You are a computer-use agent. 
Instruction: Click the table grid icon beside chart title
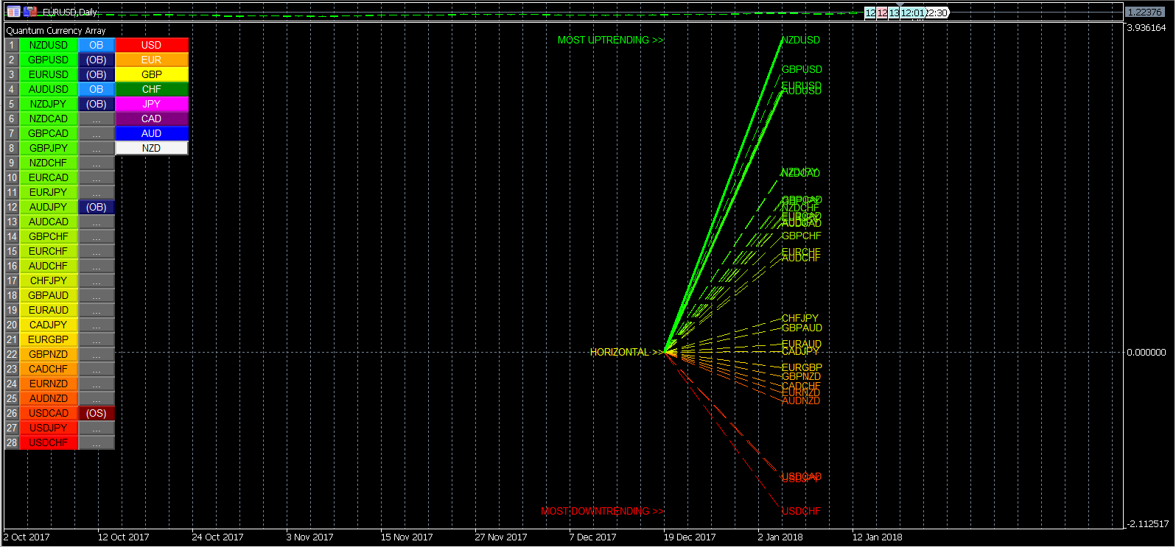coord(13,12)
